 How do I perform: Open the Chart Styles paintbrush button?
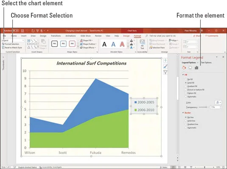coord(165,66)
